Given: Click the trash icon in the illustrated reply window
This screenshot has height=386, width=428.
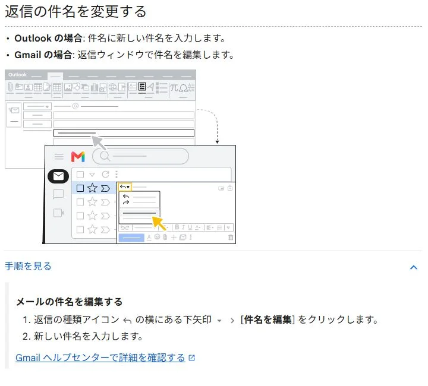Looking at the screenshot, I should click(231, 238).
